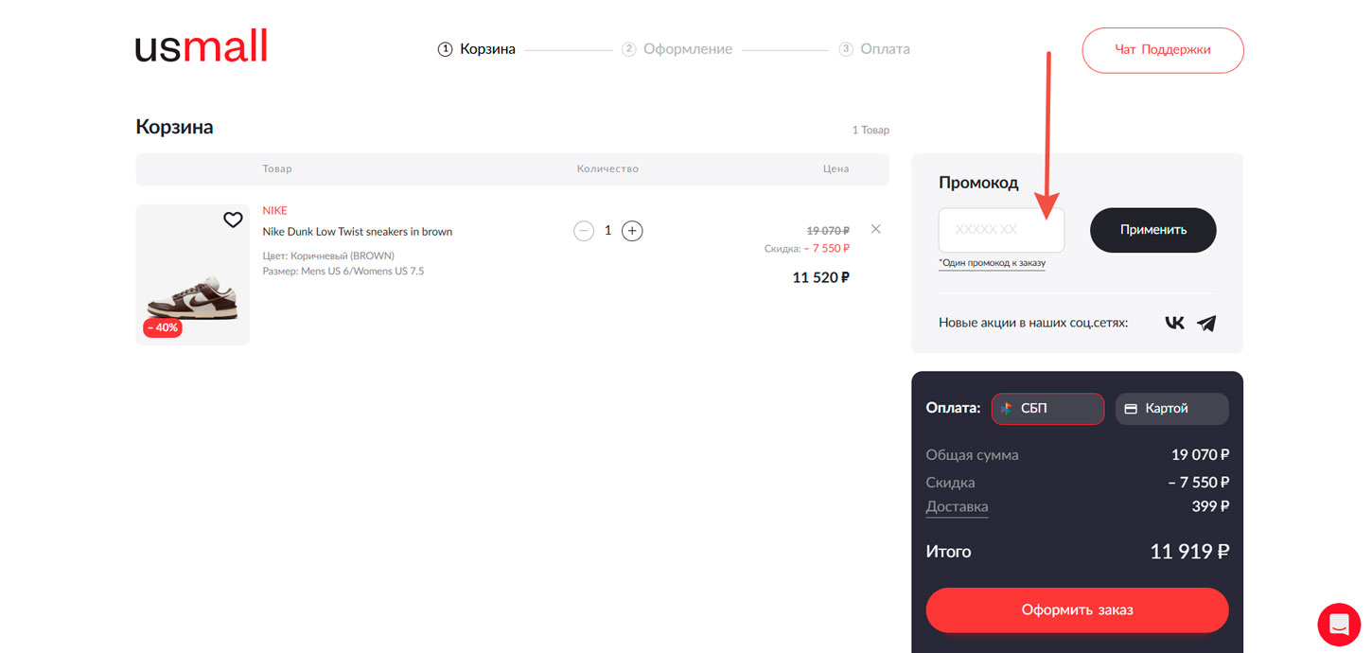Click the usmall logo

point(201,46)
